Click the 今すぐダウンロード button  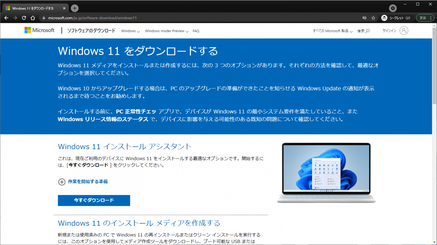point(94,200)
